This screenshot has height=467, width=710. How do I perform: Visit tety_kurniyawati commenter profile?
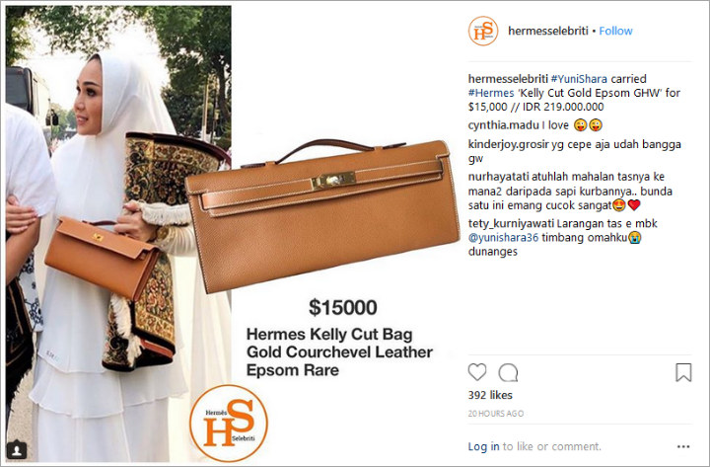tap(511, 223)
